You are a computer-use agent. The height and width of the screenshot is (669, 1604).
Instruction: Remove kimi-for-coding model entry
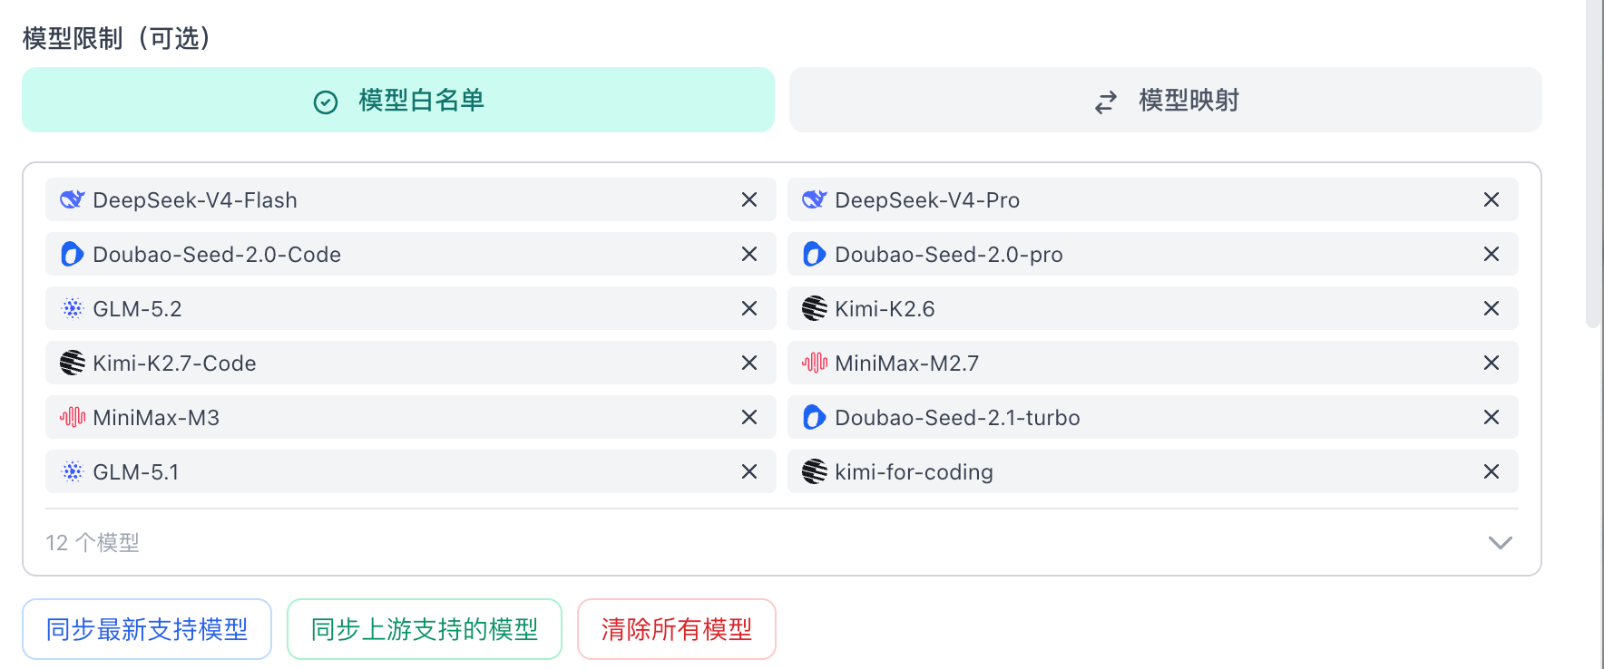click(x=1492, y=471)
